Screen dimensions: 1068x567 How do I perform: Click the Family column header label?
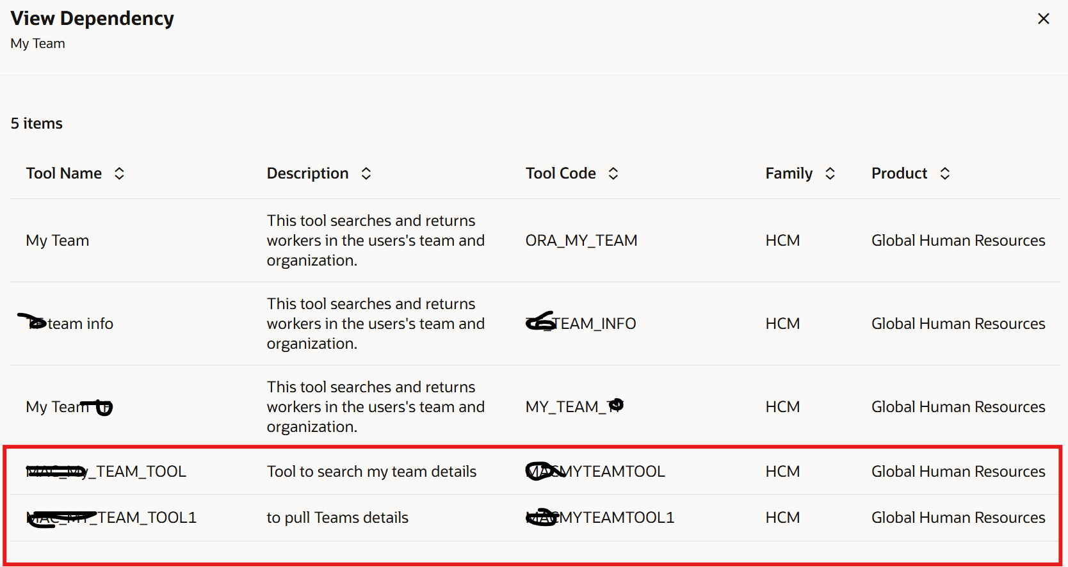[x=789, y=173]
